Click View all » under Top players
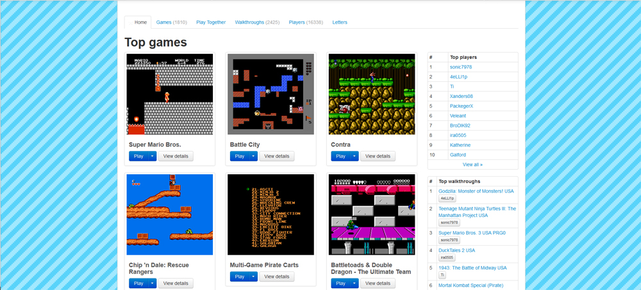 pyautogui.click(x=472, y=165)
